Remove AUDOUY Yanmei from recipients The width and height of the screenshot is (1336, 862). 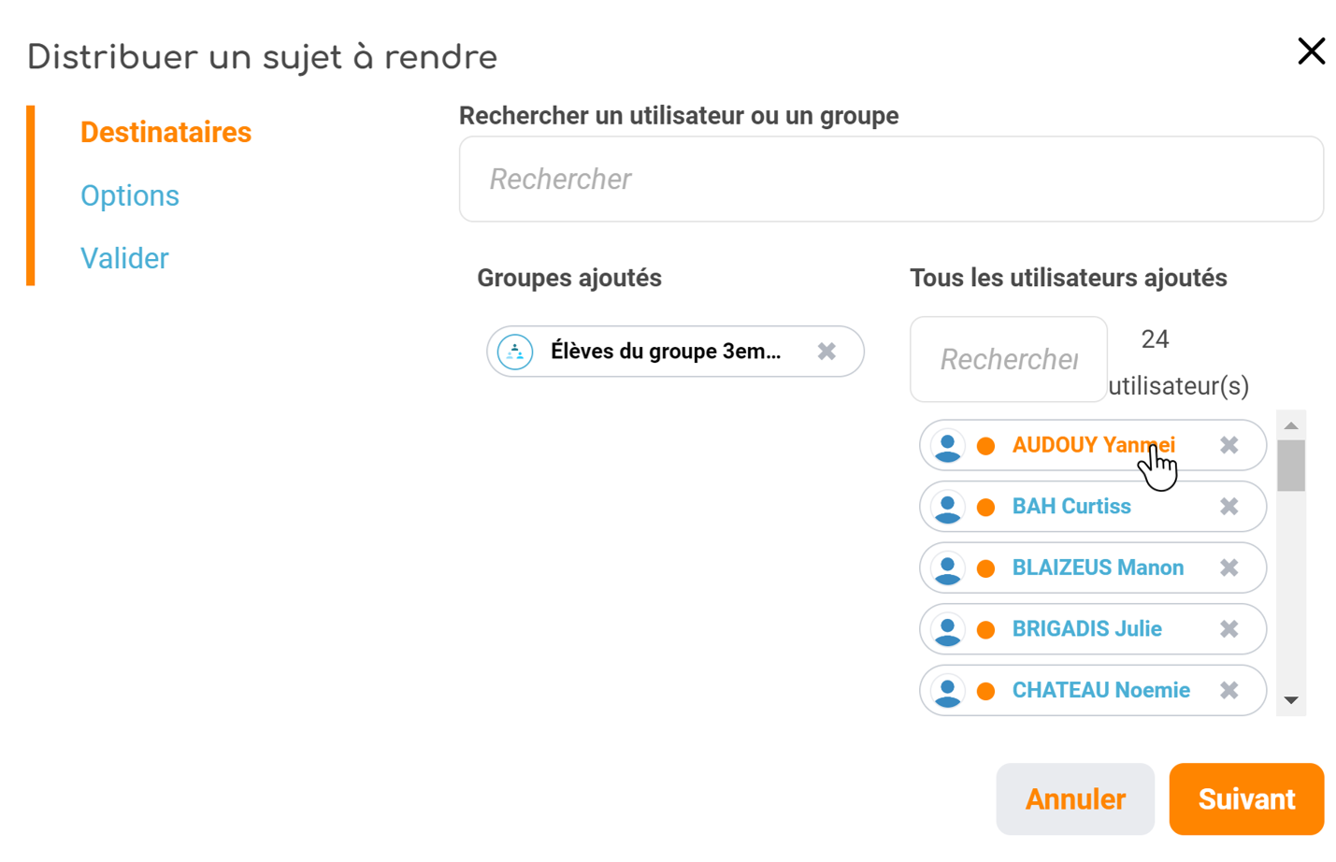click(1228, 445)
